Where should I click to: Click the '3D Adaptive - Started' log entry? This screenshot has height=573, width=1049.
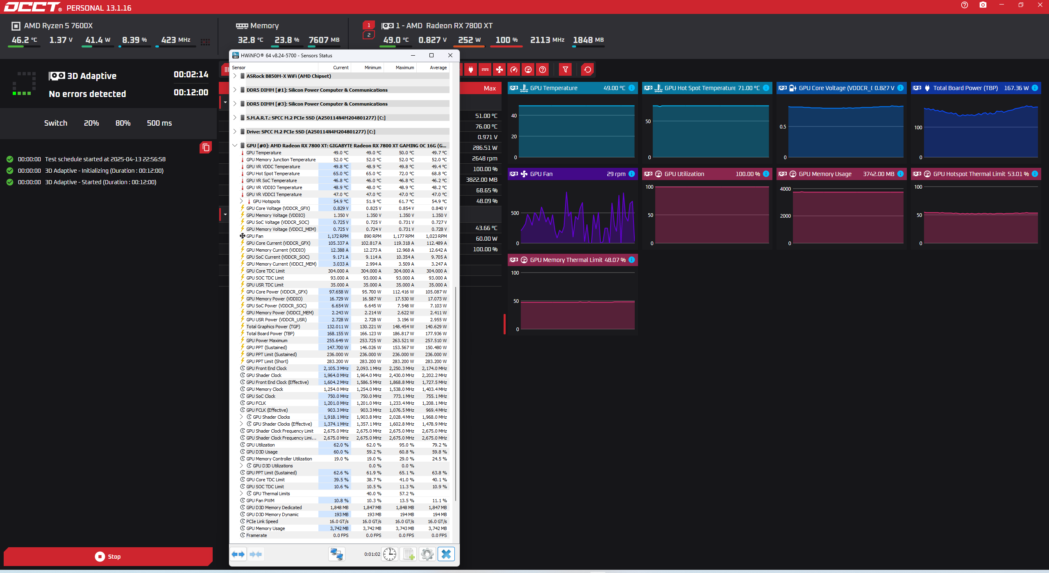[x=100, y=182]
